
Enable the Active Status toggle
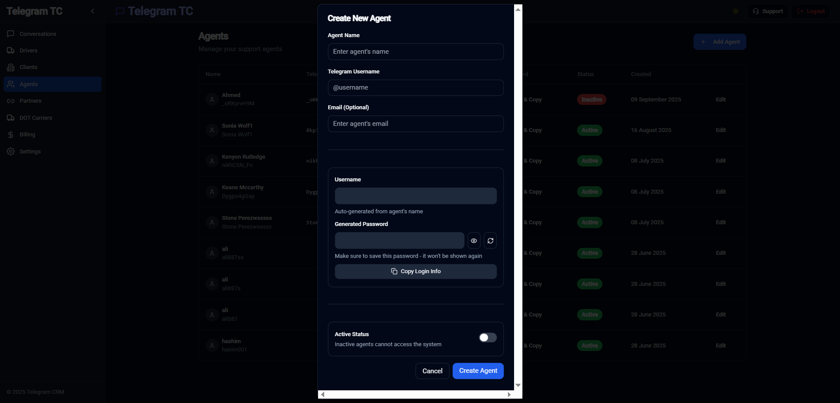coord(487,337)
